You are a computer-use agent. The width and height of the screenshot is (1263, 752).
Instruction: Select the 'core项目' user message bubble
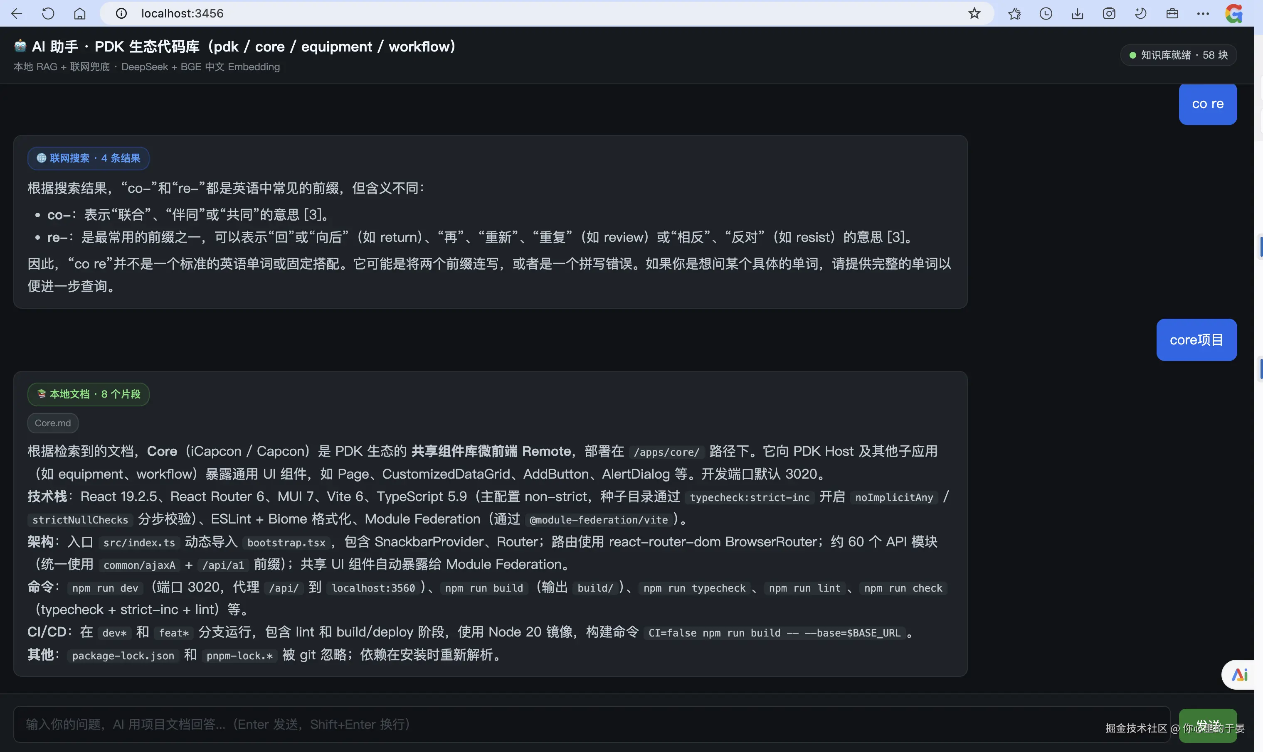1196,340
